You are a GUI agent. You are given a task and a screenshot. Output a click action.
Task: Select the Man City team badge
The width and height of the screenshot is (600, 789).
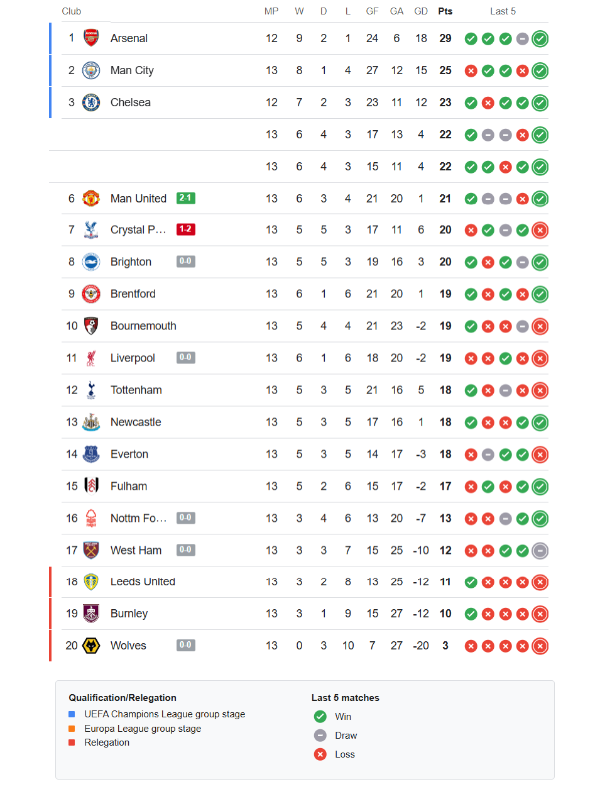coord(91,70)
